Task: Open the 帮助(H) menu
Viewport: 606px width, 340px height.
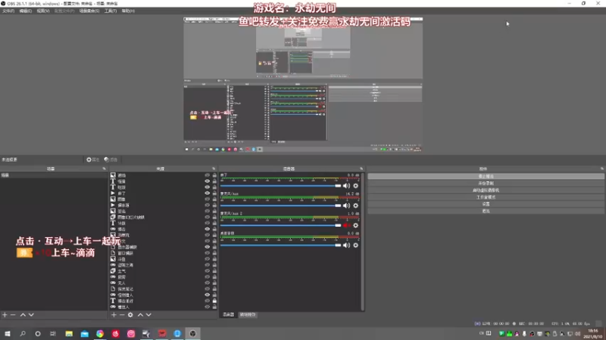Action: click(x=128, y=11)
